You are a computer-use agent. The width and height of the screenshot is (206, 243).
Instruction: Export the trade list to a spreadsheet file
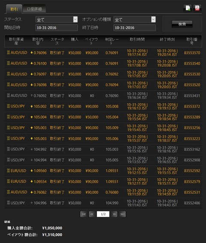(188, 8)
